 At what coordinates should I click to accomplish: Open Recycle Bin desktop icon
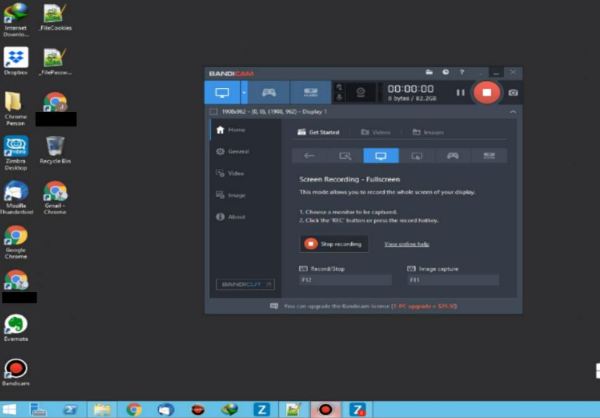(55, 150)
